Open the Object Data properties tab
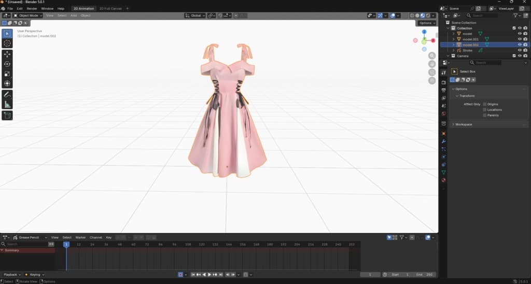This screenshot has width=531, height=284. [444, 172]
